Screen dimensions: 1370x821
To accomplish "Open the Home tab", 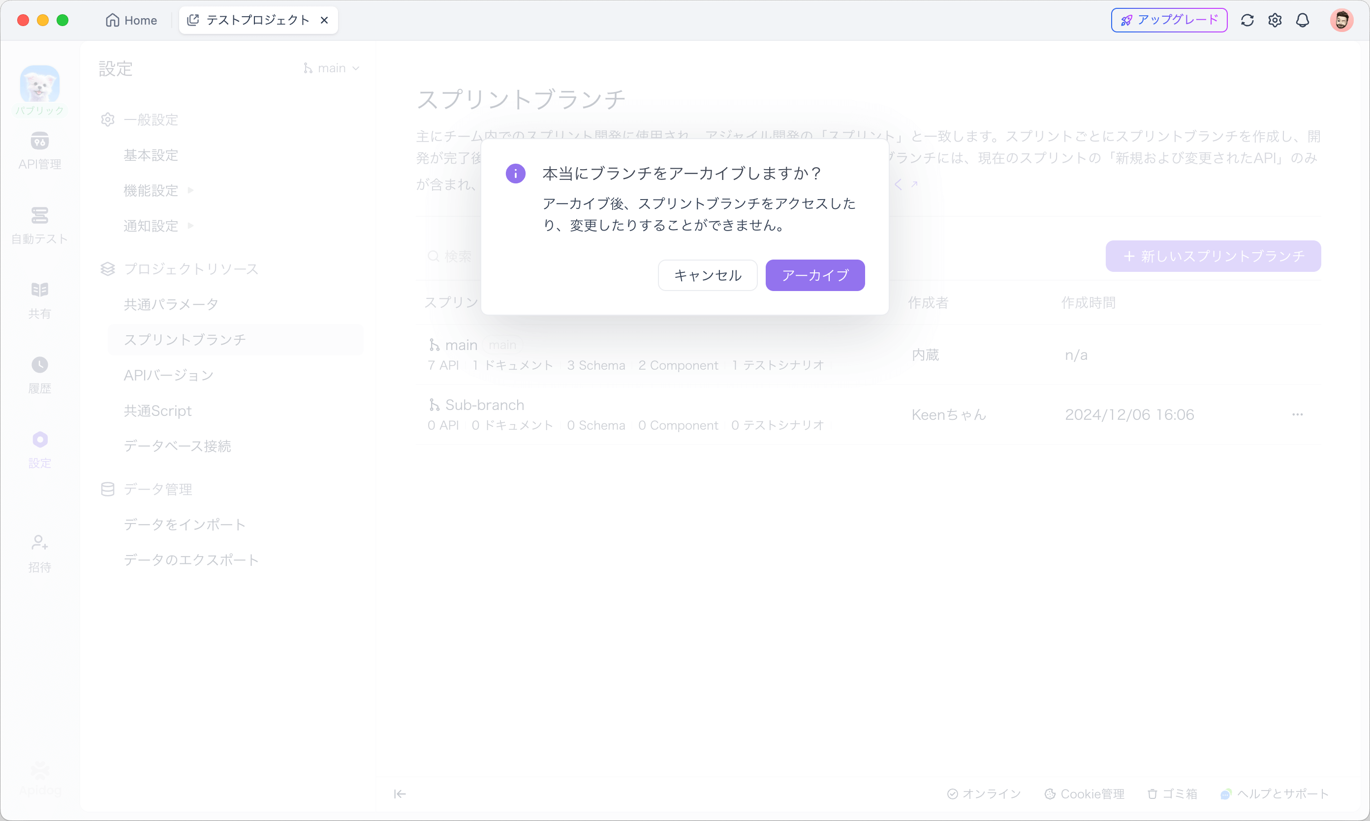I will [x=131, y=21].
